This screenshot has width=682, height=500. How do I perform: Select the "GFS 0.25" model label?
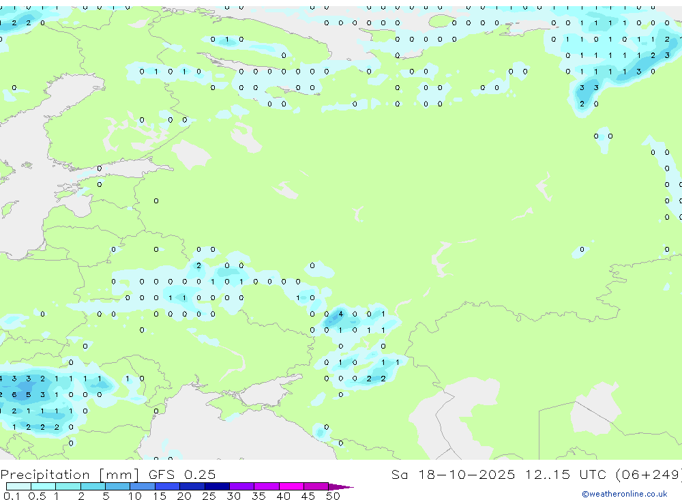[x=182, y=474]
